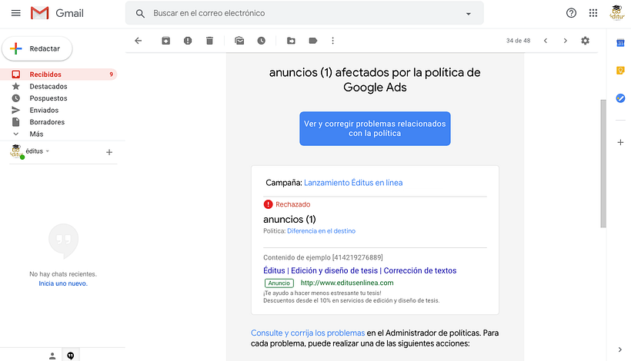Click the Inicia uno nuevo link
The height and width of the screenshot is (361, 631).
point(63,283)
